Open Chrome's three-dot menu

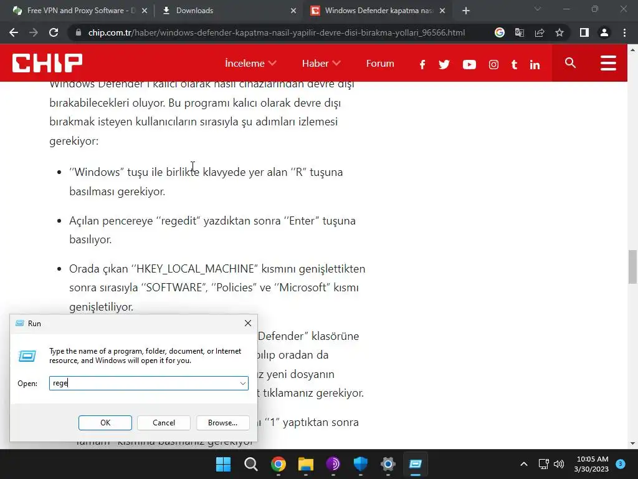coord(624,32)
